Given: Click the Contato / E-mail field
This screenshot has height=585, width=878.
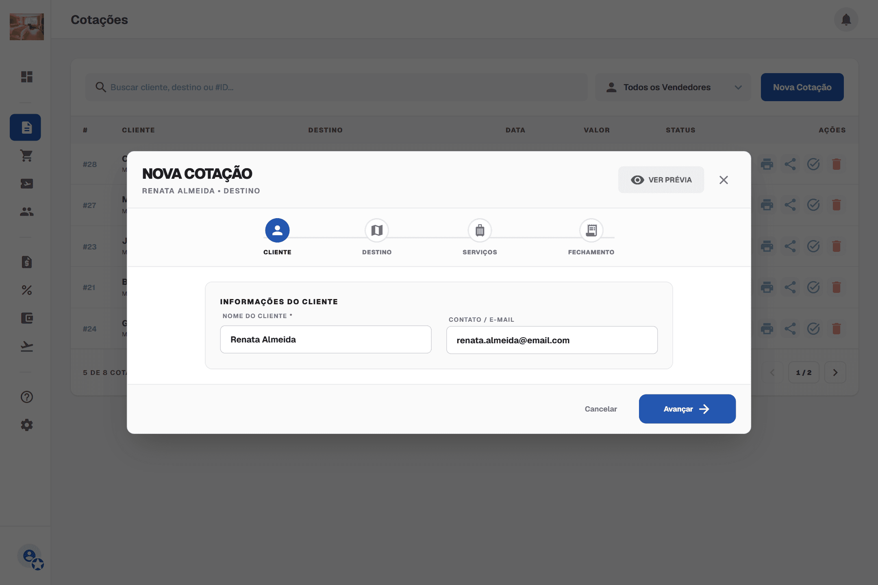Looking at the screenshot, I should [x=552, y=340].
